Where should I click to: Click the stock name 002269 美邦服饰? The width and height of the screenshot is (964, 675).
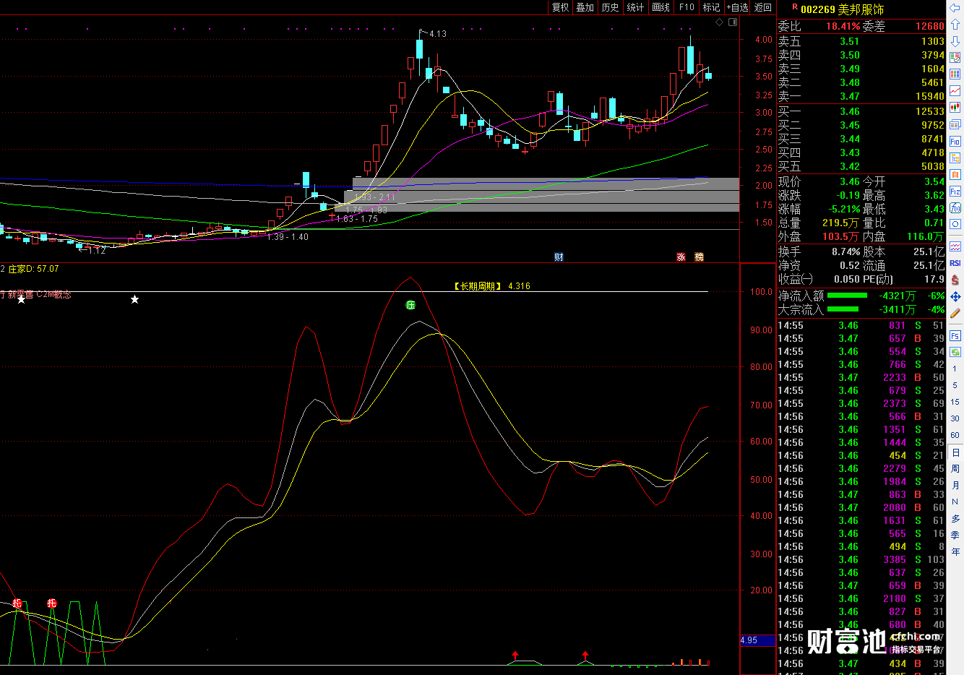842,9
